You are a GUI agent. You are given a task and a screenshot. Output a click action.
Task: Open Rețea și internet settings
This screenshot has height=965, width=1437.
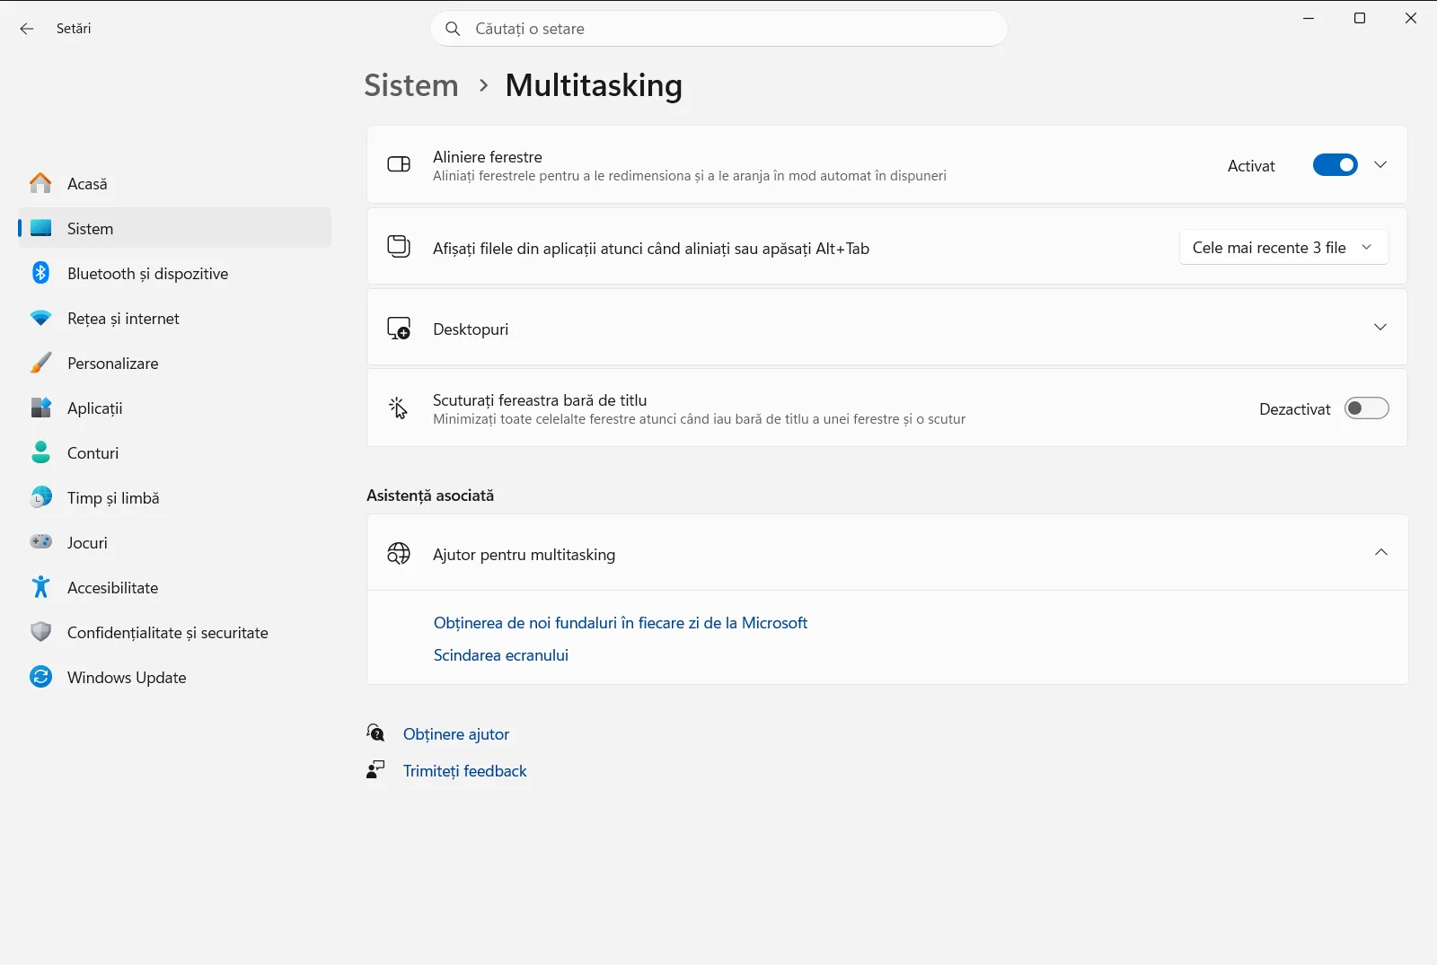coord(174,318)
